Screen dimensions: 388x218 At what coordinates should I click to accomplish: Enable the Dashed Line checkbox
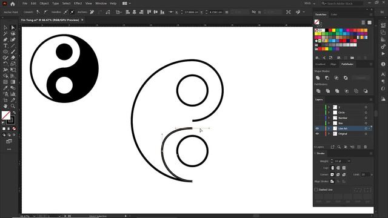(316, 190)
